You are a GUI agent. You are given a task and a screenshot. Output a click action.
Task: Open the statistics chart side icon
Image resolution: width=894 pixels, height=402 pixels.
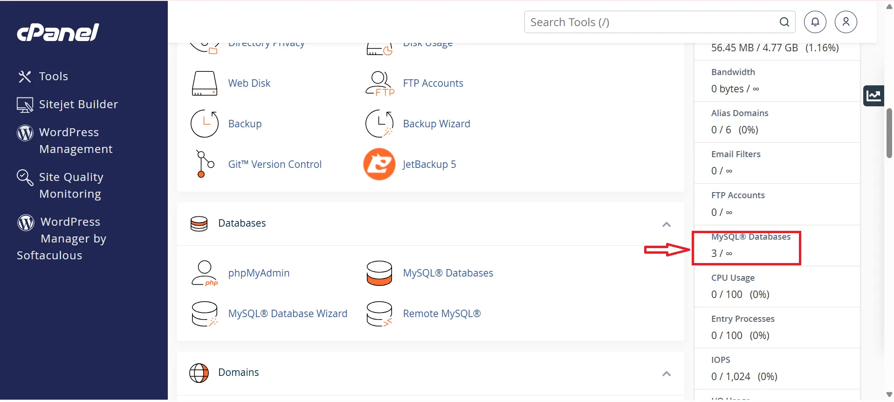point(873,96)
